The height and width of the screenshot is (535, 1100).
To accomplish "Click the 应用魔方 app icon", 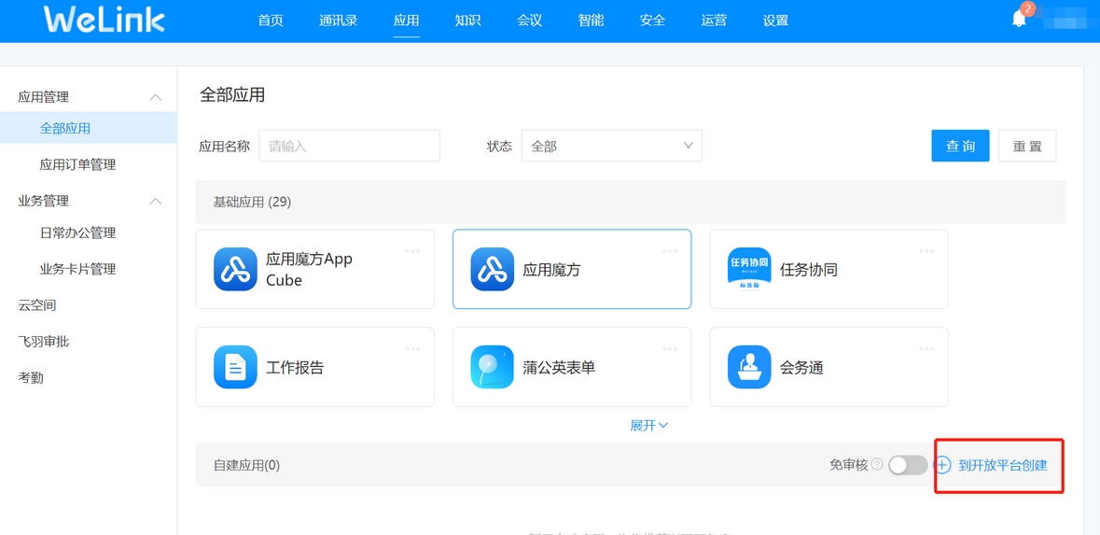I will 492,269.
